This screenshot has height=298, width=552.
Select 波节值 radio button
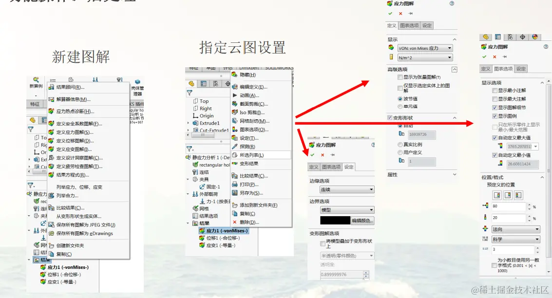tap(400, 99)
